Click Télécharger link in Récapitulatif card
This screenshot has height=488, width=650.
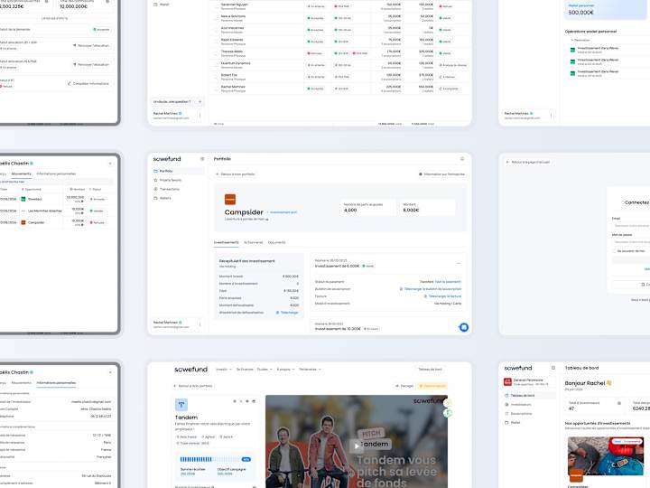coord(287,313)
